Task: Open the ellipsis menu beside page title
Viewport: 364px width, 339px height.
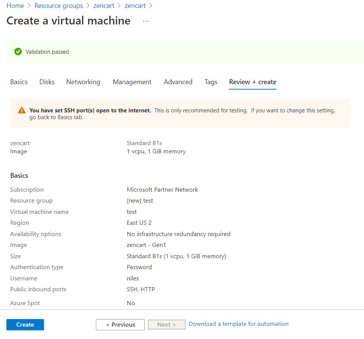Action: coord(146,21)
